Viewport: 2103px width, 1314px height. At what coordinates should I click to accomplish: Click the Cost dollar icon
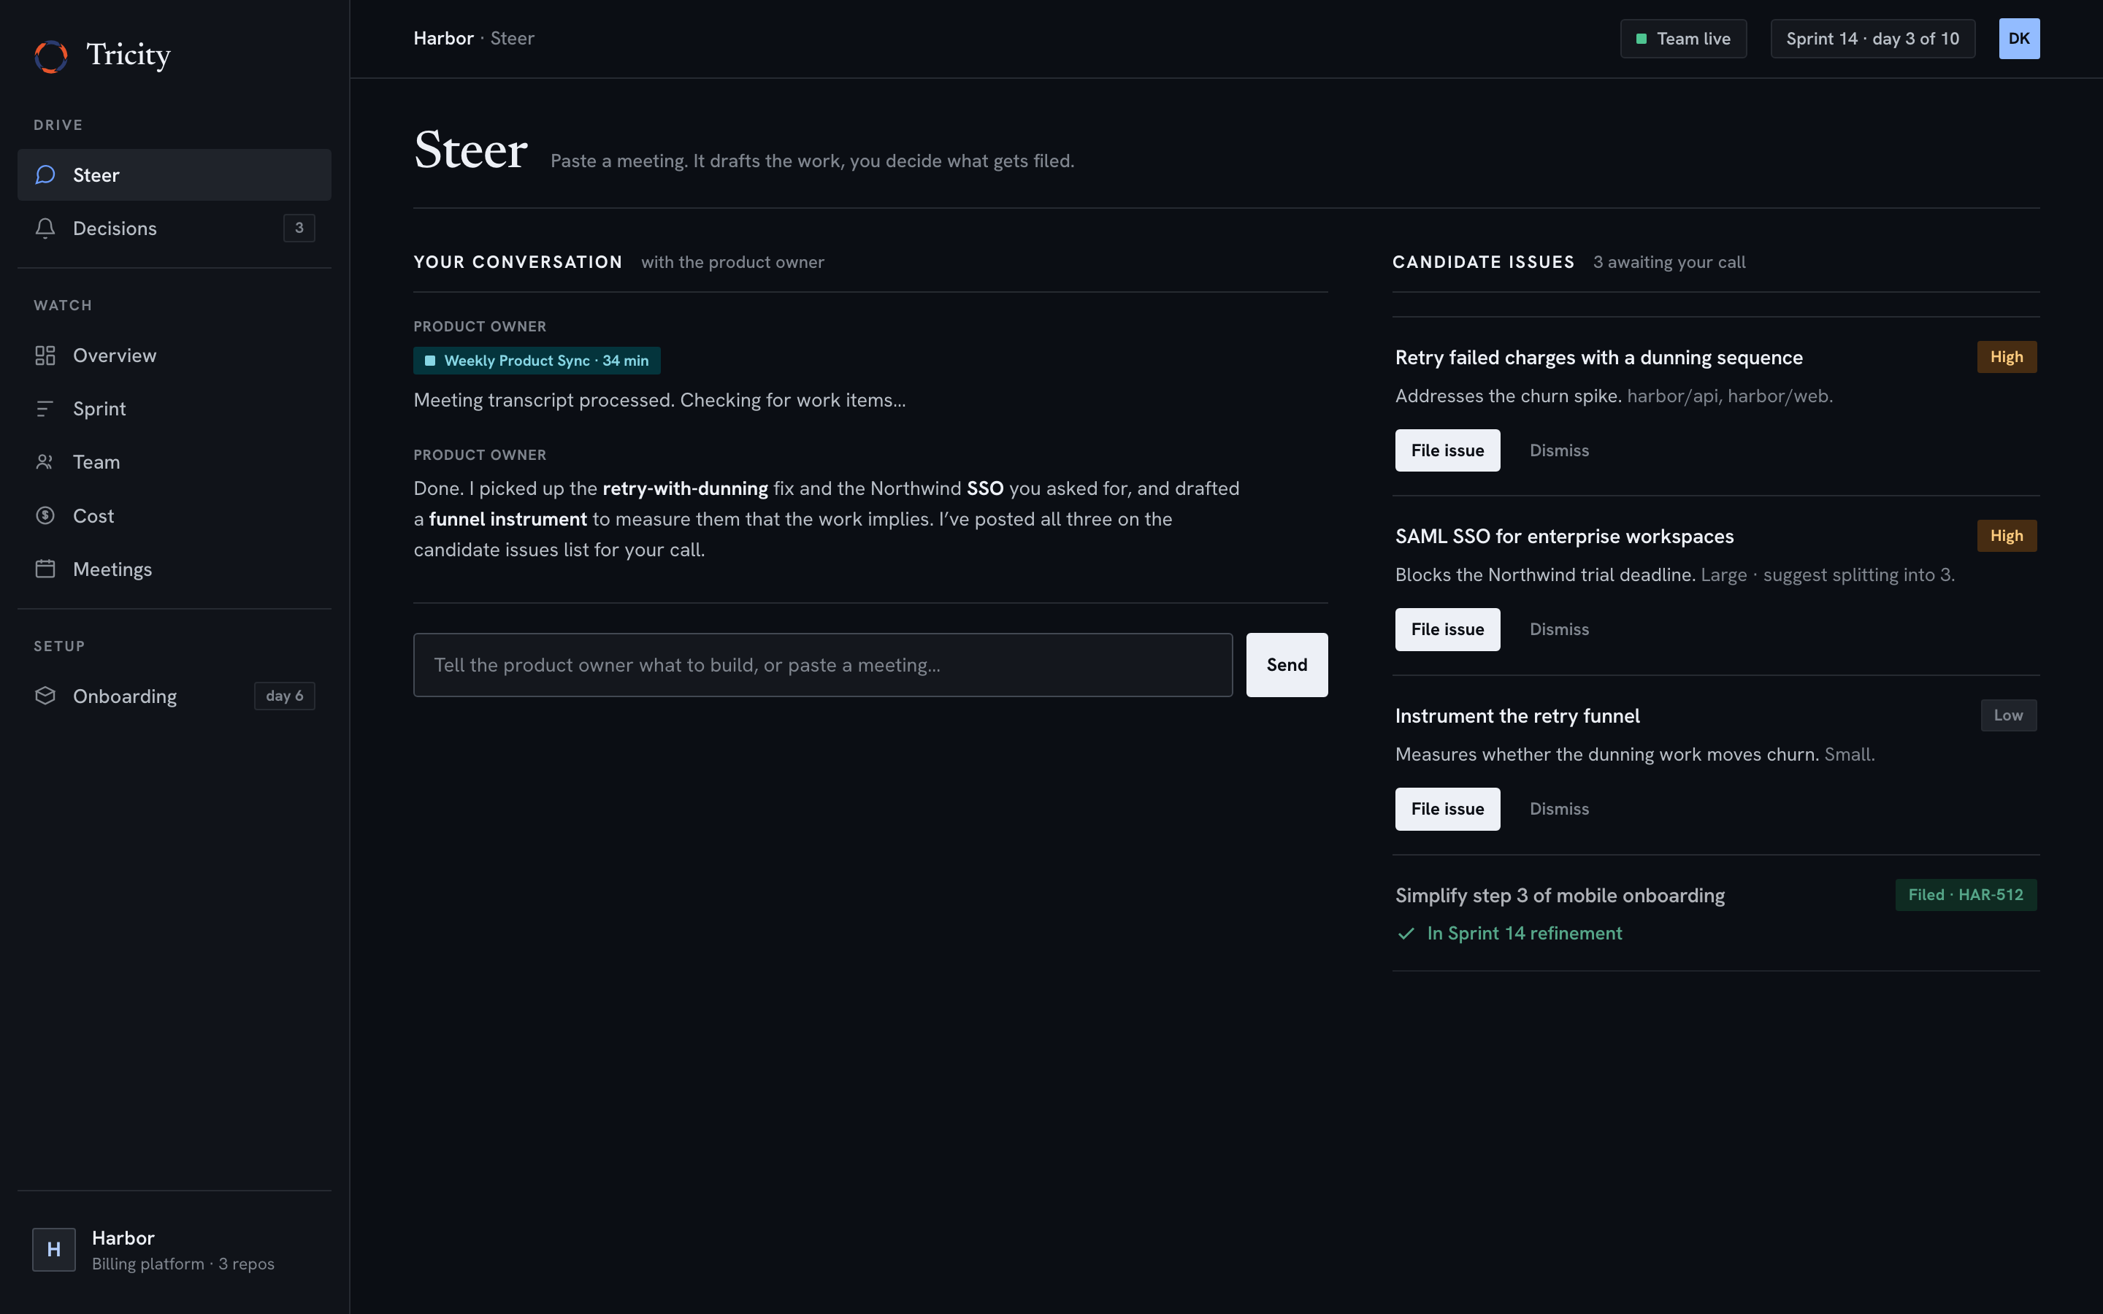pyautogui.click(x=45, y=515)
